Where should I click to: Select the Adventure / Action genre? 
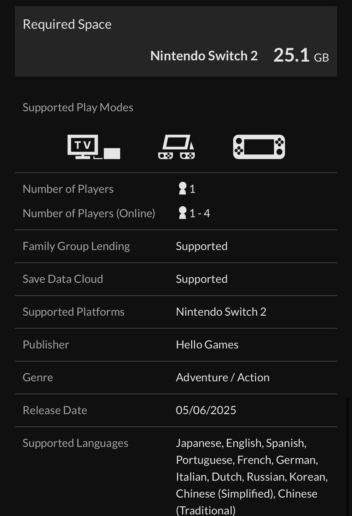[x=222, y=377]
